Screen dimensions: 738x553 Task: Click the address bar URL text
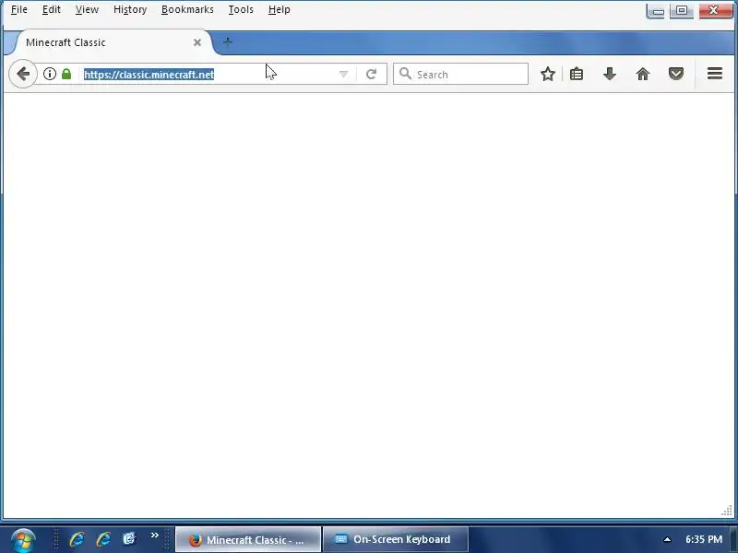(149, 75)
